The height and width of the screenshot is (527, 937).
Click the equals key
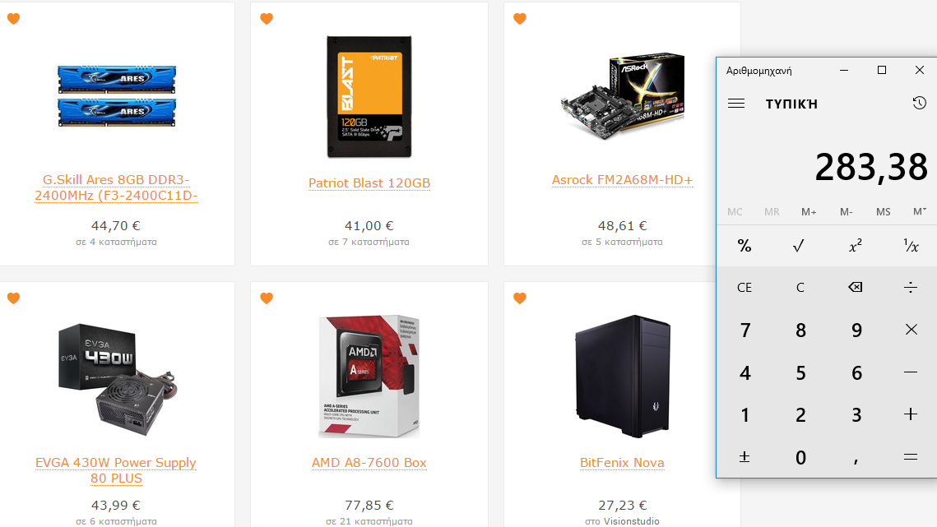tap(910, 457)
